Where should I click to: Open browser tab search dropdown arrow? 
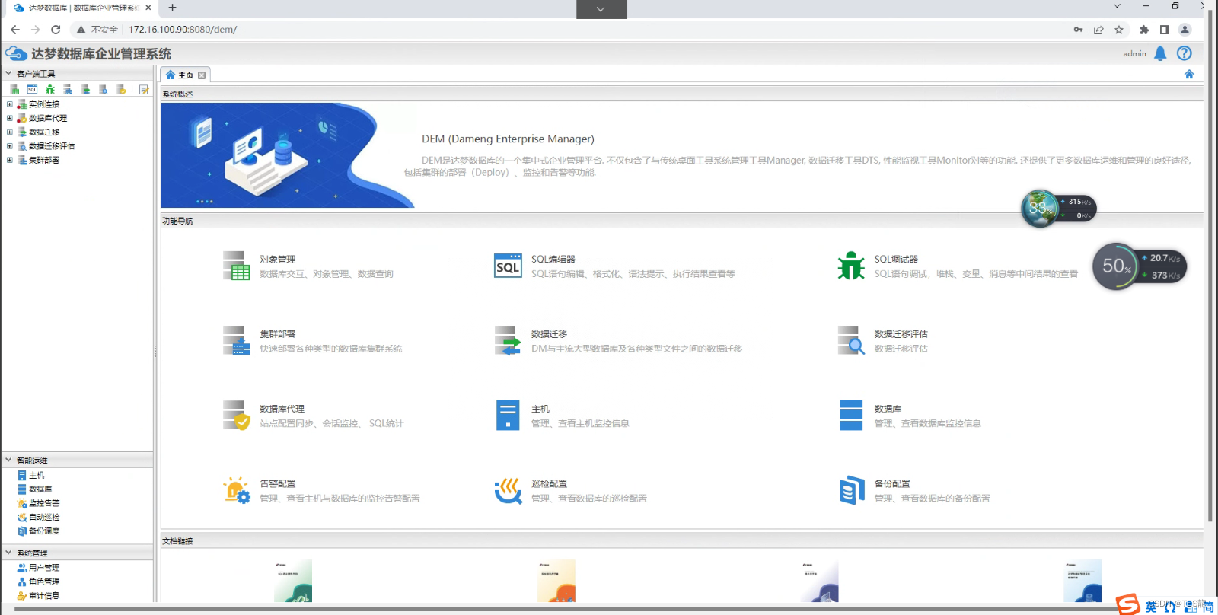[1117, 6]
